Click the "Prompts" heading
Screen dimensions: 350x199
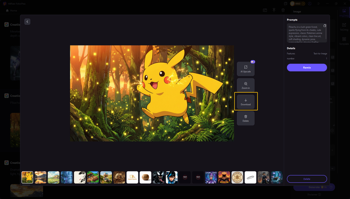click(292, 19)
